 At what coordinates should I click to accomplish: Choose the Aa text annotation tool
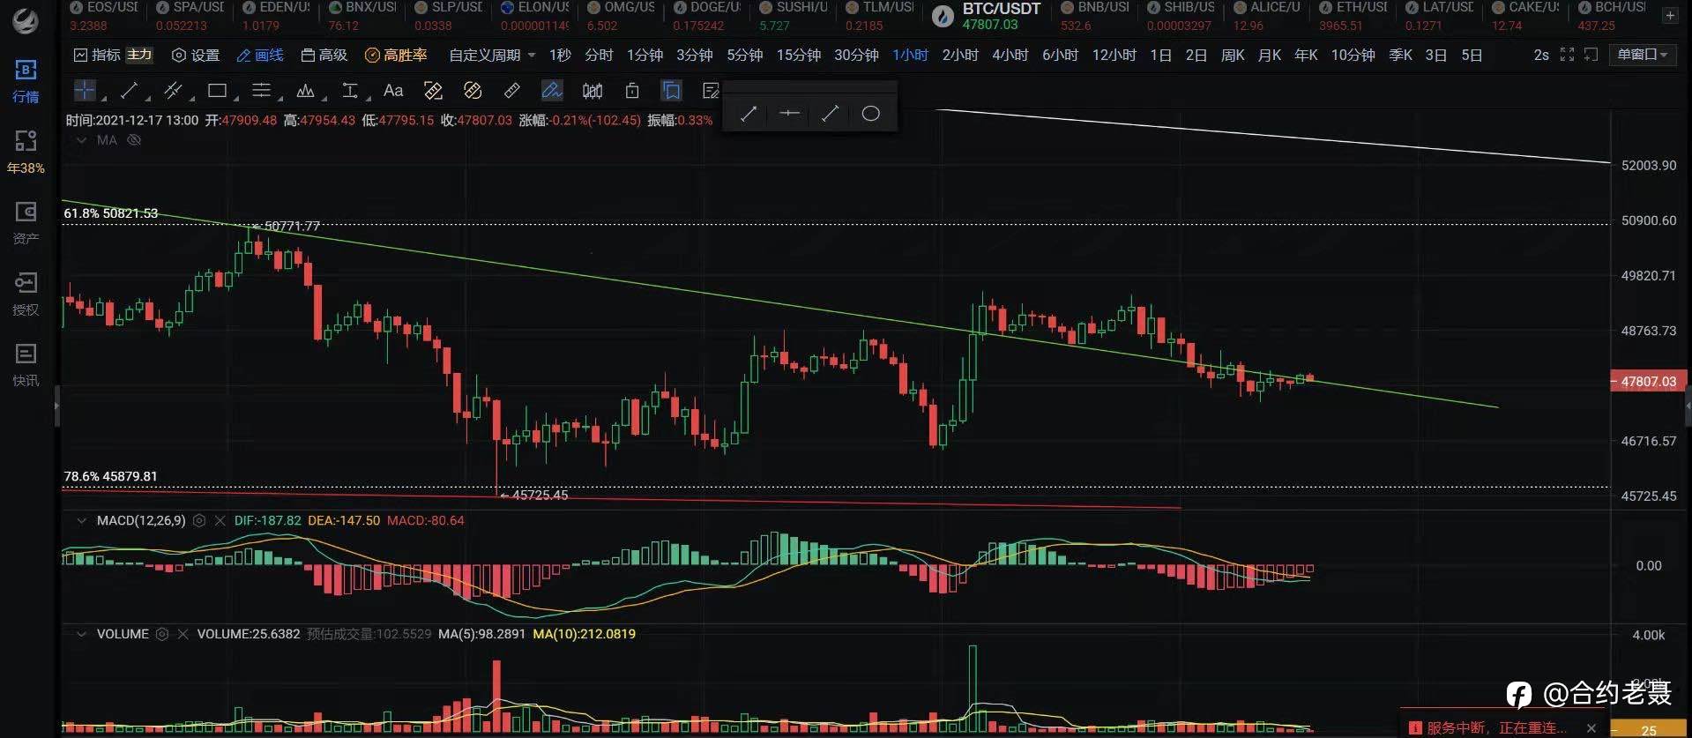(393, 90)
